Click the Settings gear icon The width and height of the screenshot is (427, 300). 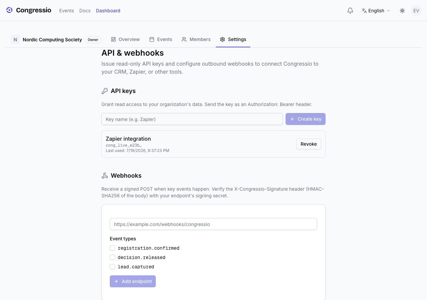(x=223, y=39)
